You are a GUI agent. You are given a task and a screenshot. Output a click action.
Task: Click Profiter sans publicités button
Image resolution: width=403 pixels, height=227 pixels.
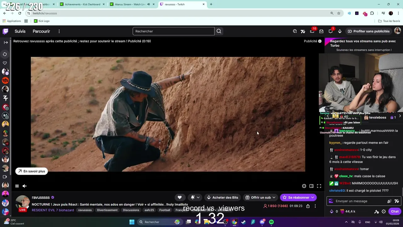coord(368,31)
